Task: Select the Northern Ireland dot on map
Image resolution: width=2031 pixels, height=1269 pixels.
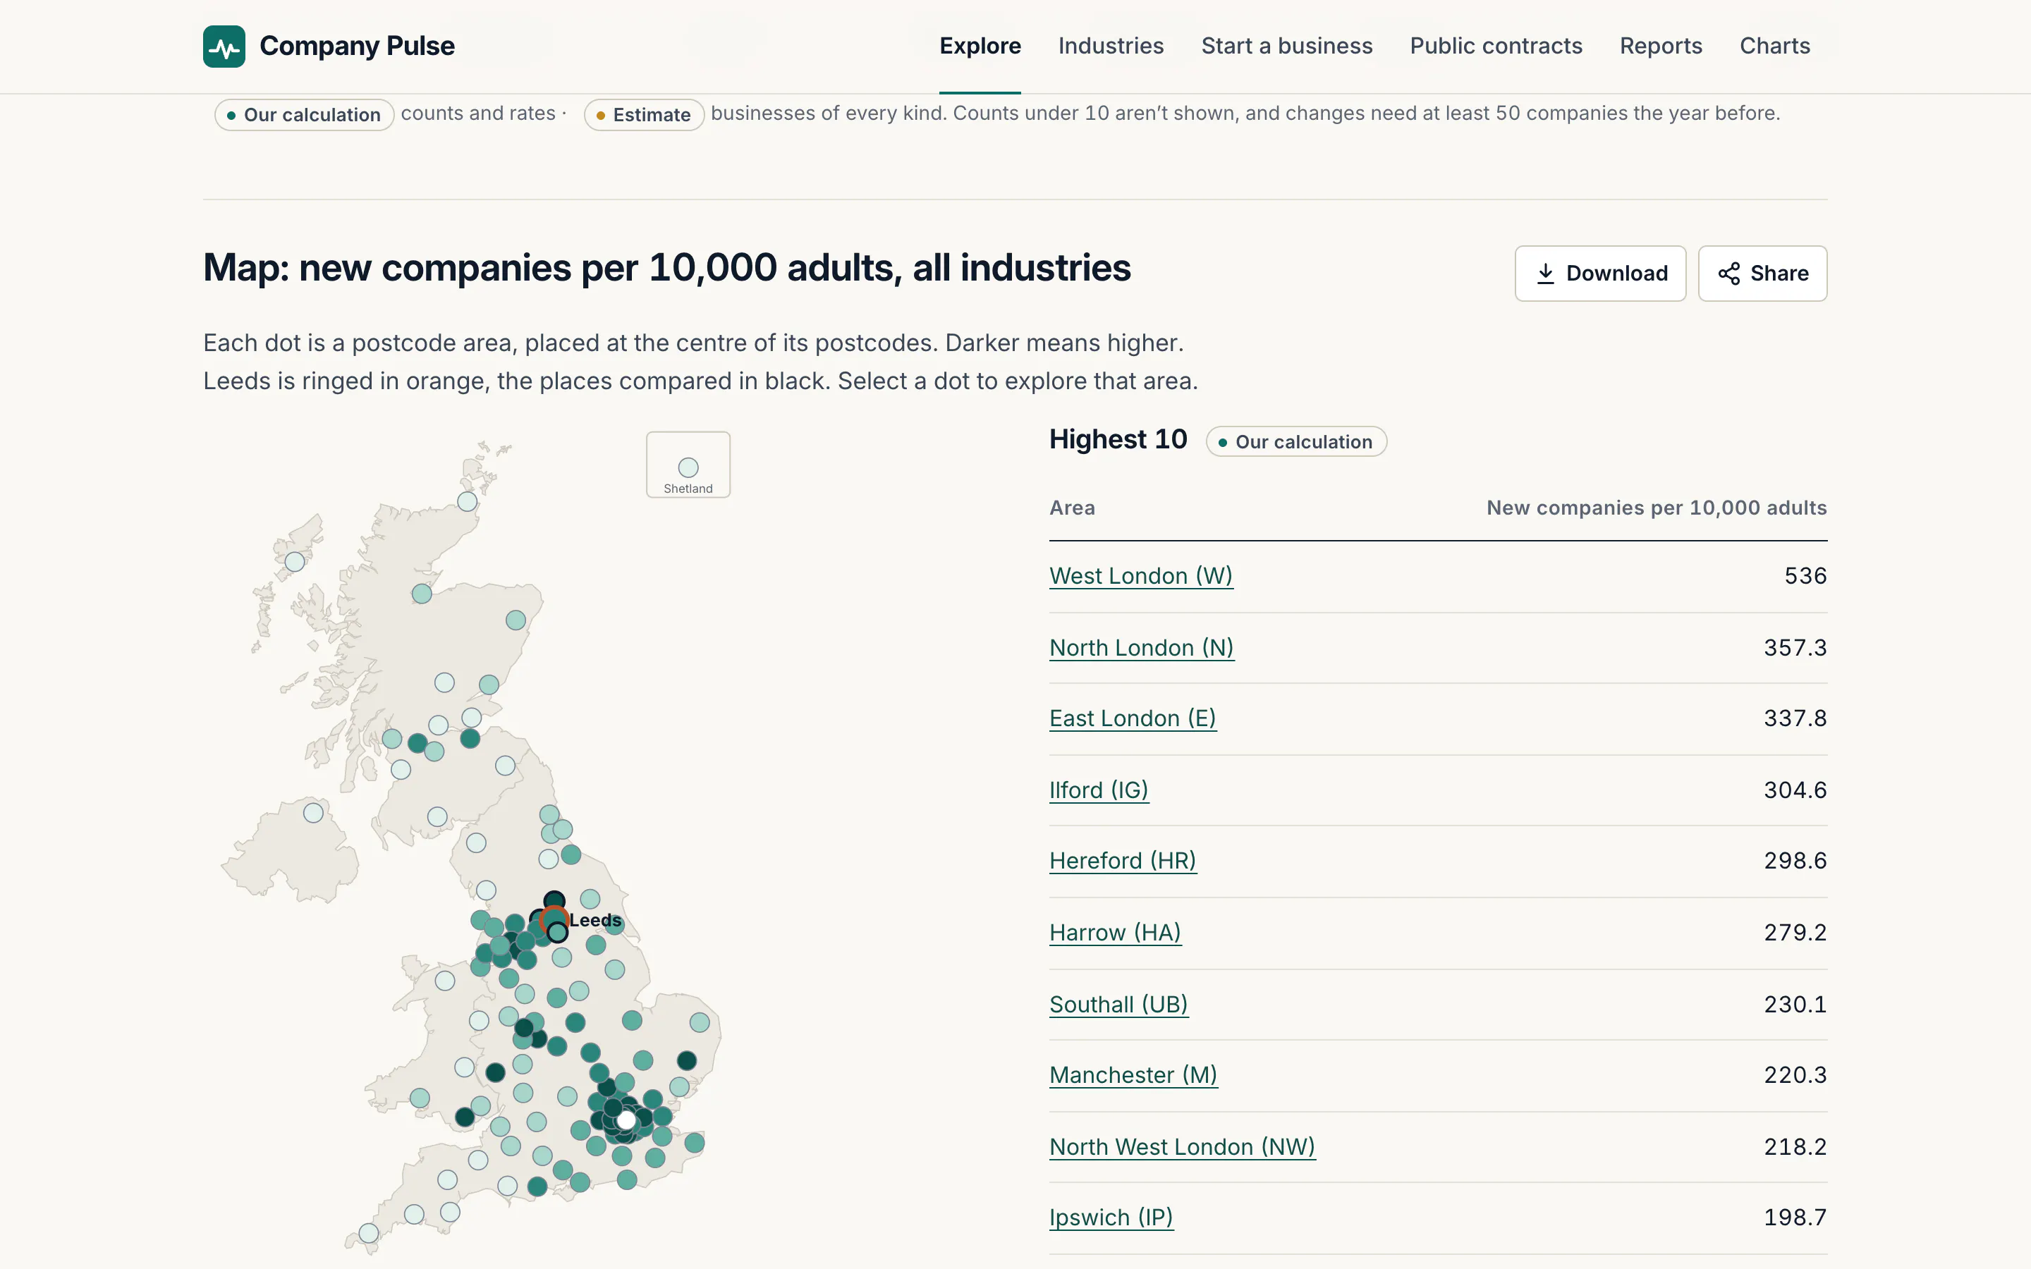Action: 313,812
